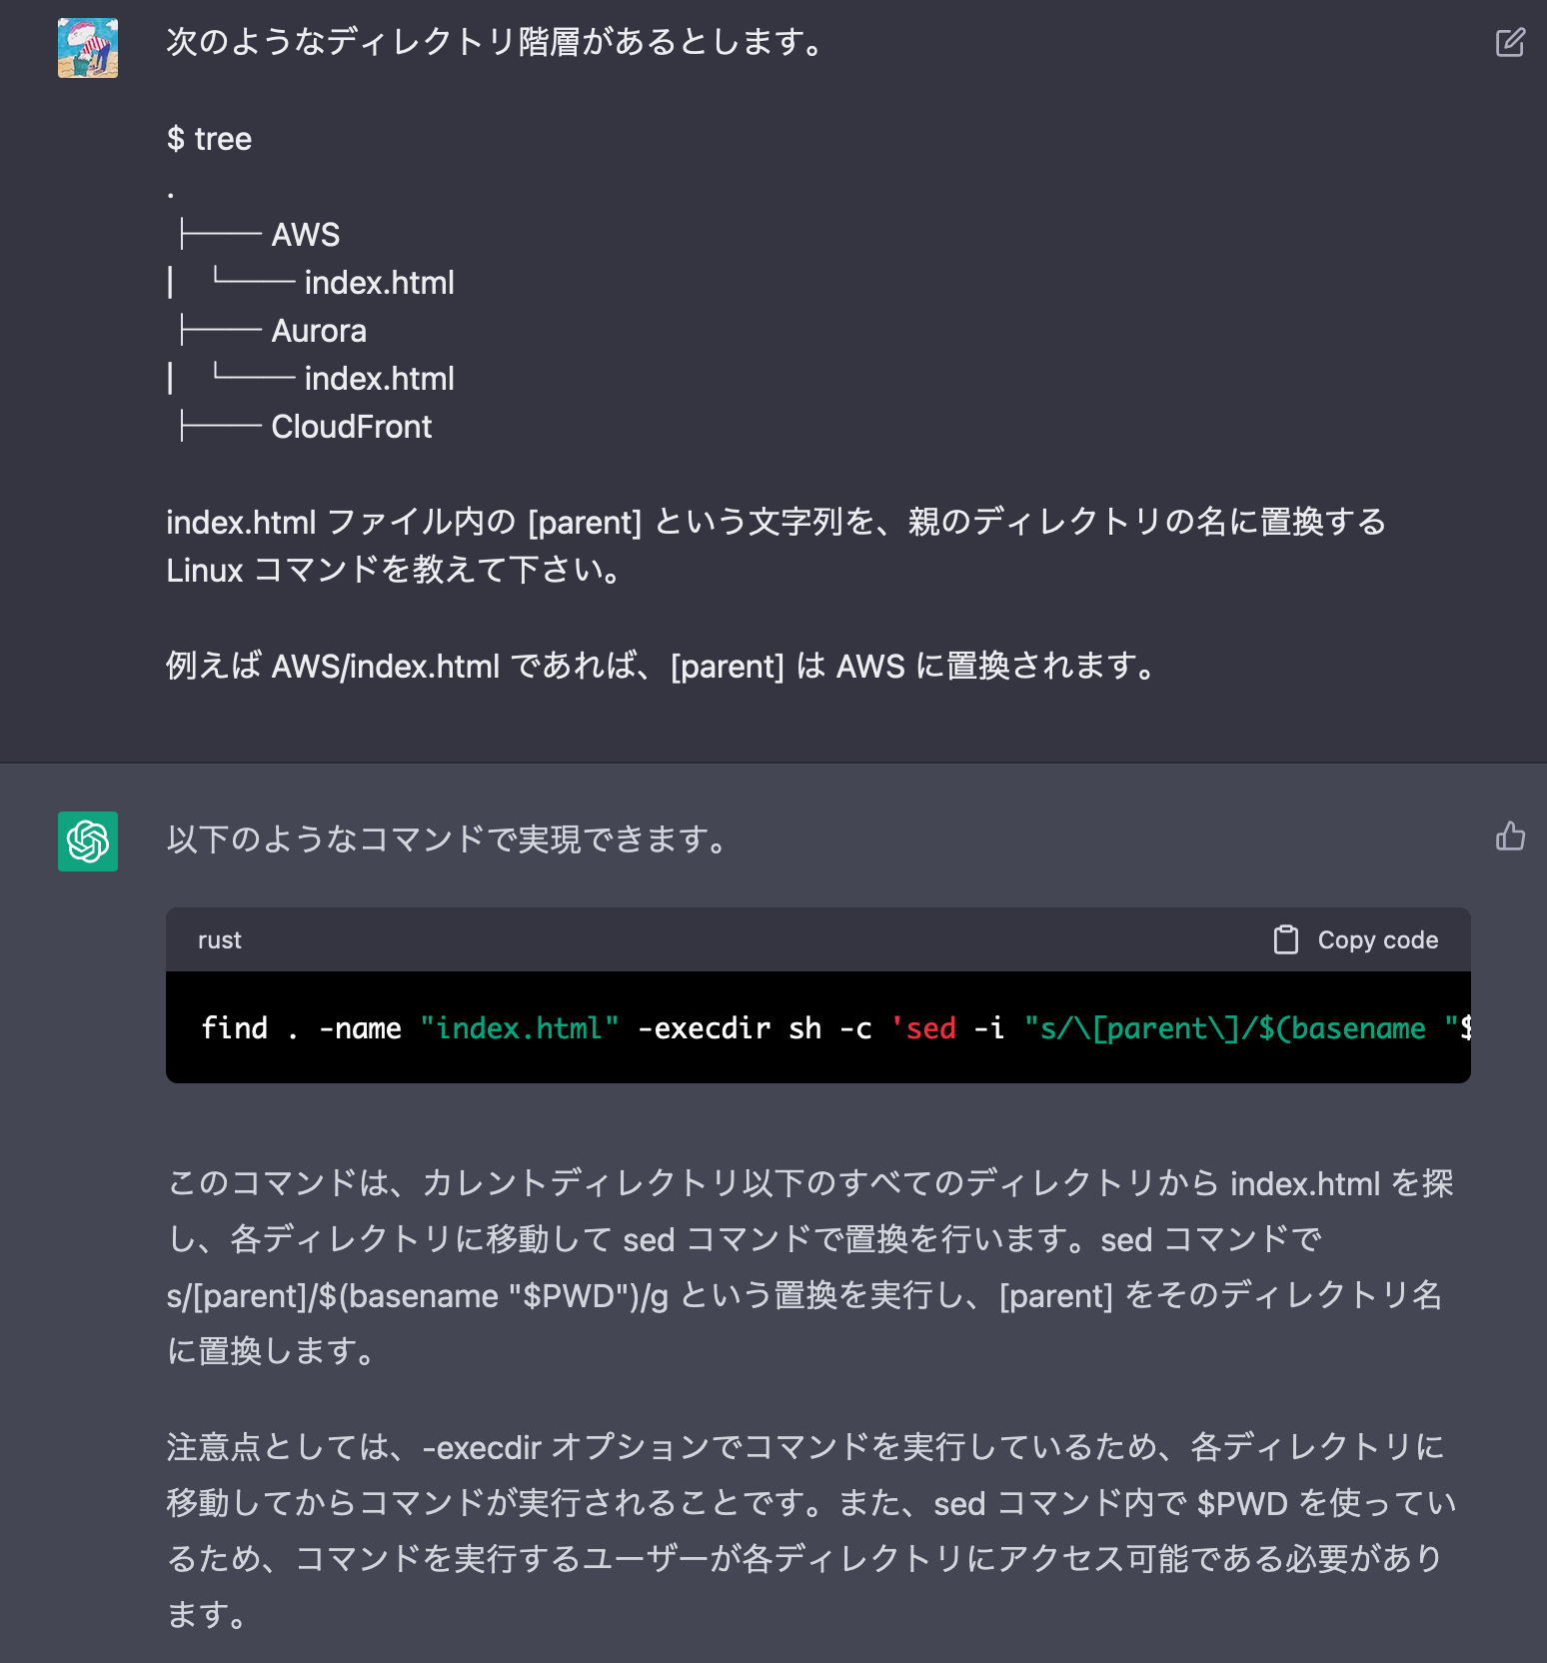Click the find keyword in code block
The width and height of the screenshot is (1547, 1663).
point(235,1028)
